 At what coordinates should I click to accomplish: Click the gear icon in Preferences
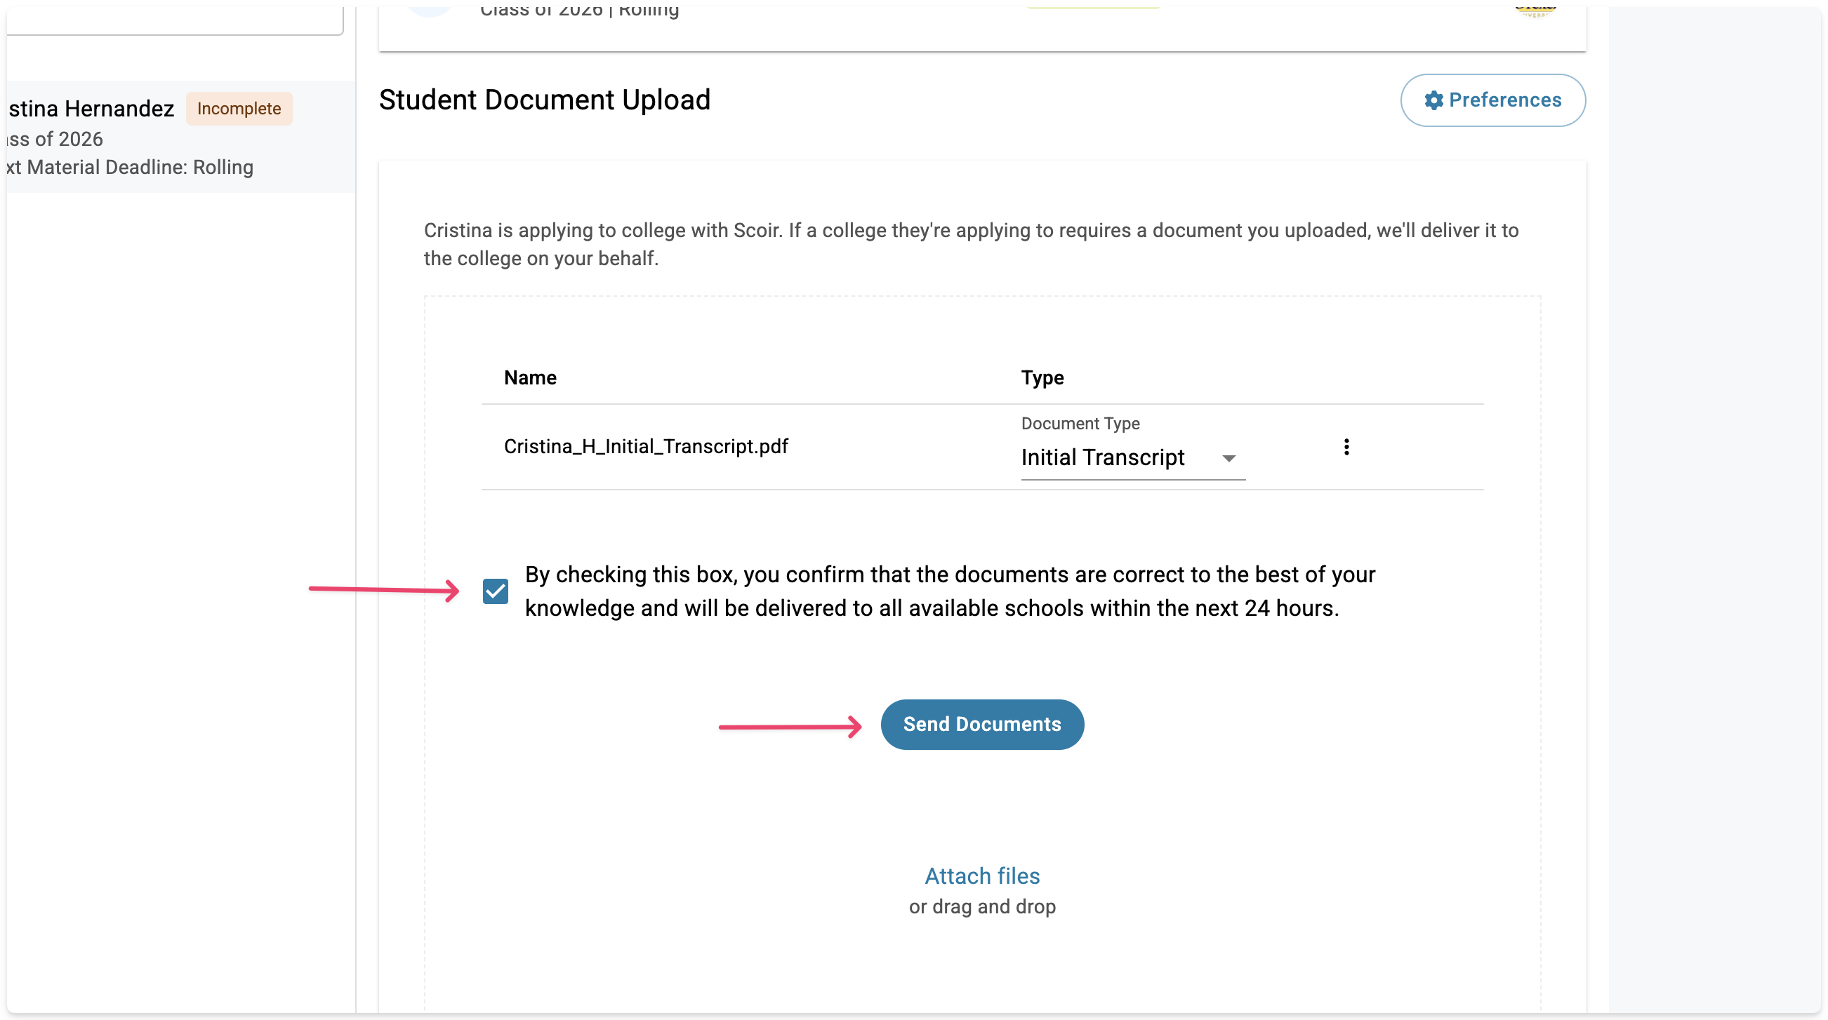(x=1433, y=100)
